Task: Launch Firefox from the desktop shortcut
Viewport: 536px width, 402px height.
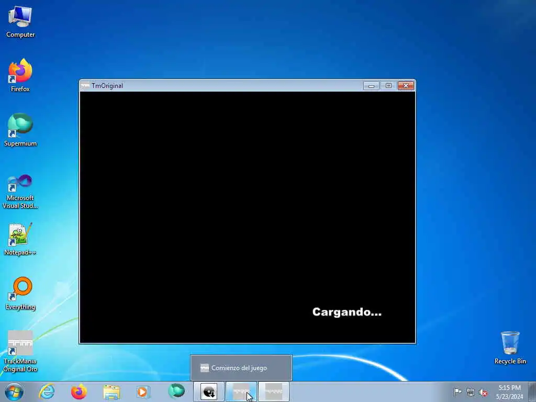Action: 20,75
